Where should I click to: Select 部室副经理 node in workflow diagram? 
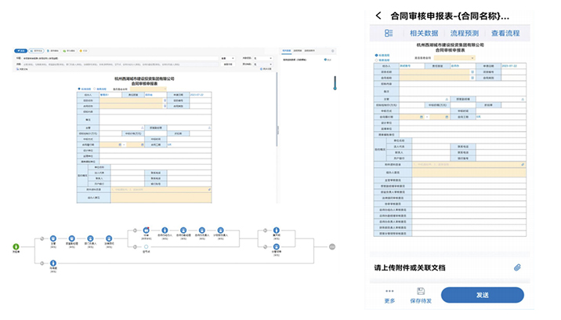71,238
